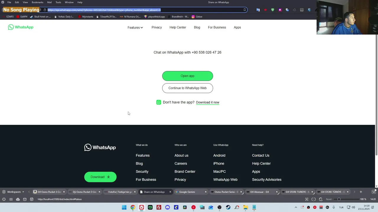
Task: Open the footer Security Advisories link
Action: (267, 180)
